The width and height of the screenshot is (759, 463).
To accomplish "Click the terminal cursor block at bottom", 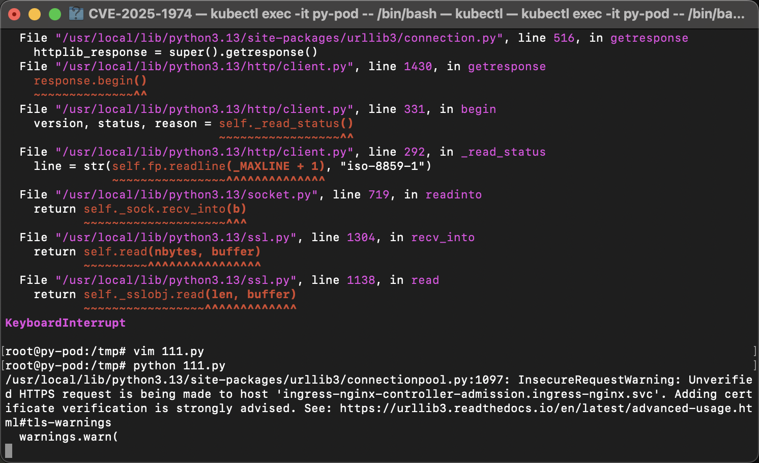I will coord(9,450).
